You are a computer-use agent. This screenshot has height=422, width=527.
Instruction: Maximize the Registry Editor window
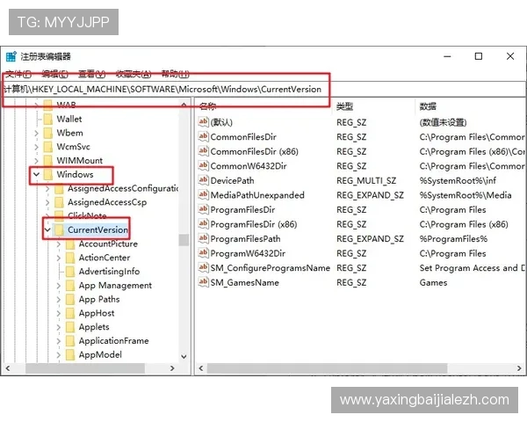tap(479, 56)
